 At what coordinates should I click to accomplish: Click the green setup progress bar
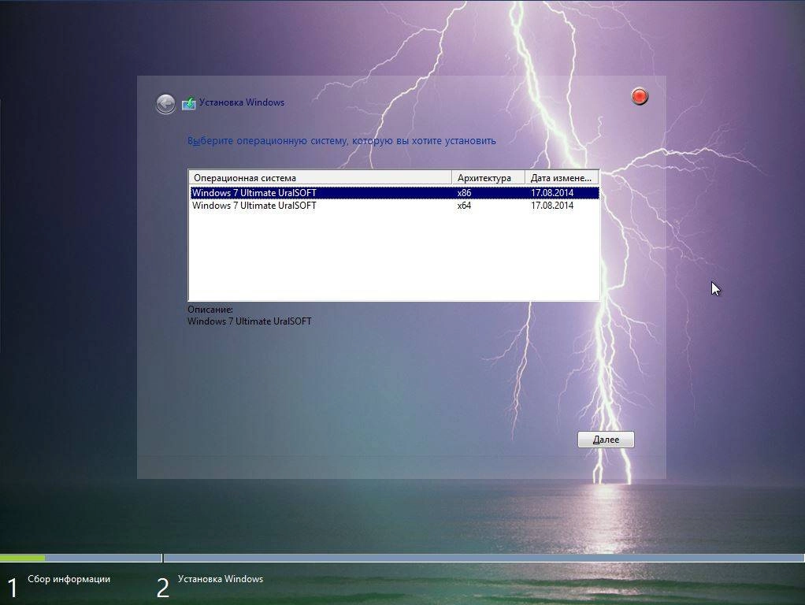[x=23, y=558]
